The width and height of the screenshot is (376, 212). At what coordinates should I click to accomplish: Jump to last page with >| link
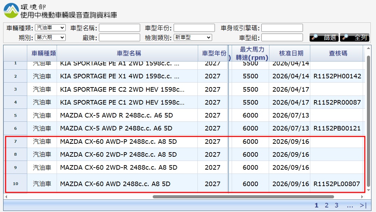tap(363, 205)
